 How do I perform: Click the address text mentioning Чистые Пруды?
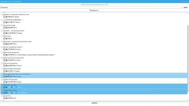35,55
